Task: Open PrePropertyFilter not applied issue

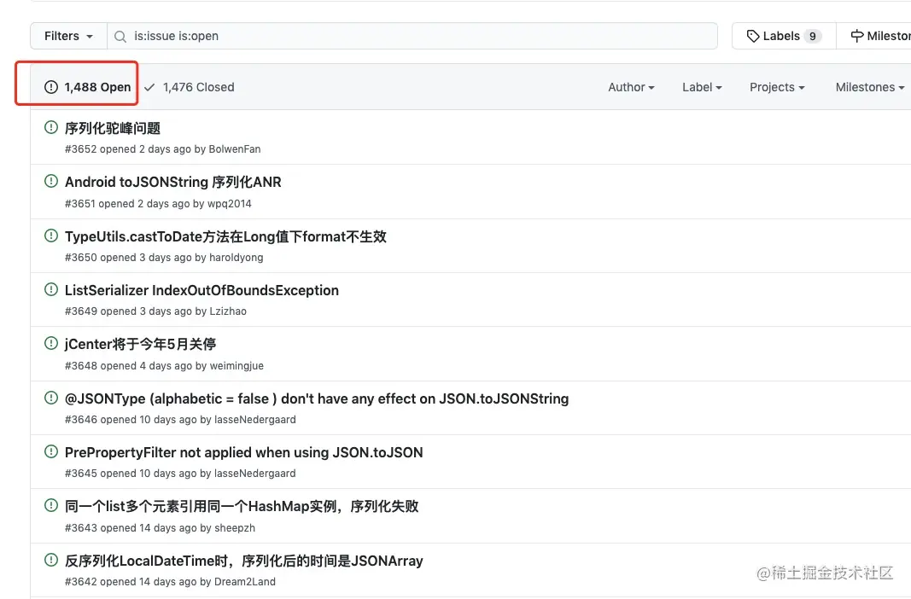Action: [244, 453]
